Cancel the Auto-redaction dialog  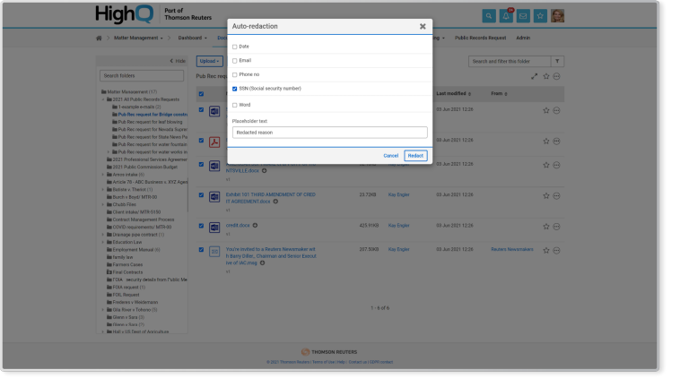point(390,155)
